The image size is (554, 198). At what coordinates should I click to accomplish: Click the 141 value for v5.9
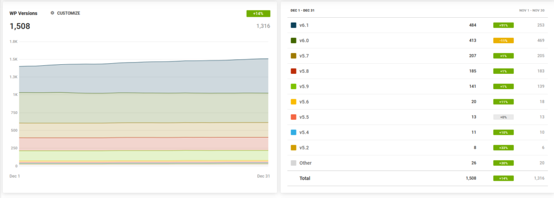(472, 86)
